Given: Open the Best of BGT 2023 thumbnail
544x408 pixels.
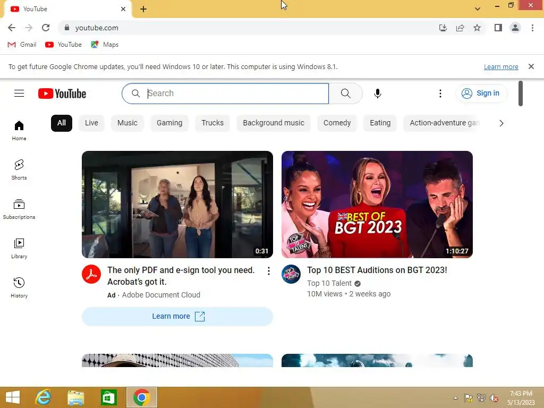Looking at the screenshot, I should pyautogui.click(x=377, y=205).
